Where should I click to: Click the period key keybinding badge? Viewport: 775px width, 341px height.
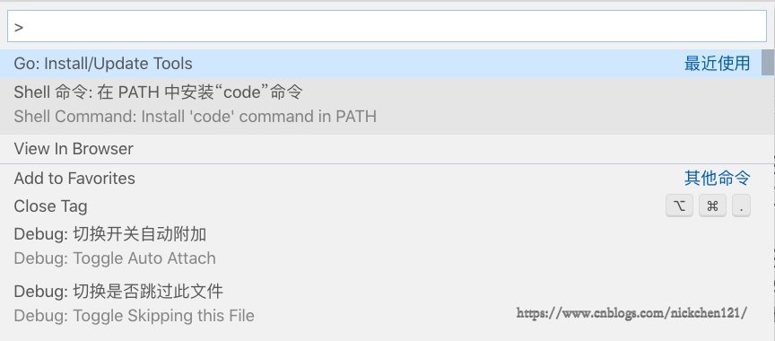(x=742, y=206)
